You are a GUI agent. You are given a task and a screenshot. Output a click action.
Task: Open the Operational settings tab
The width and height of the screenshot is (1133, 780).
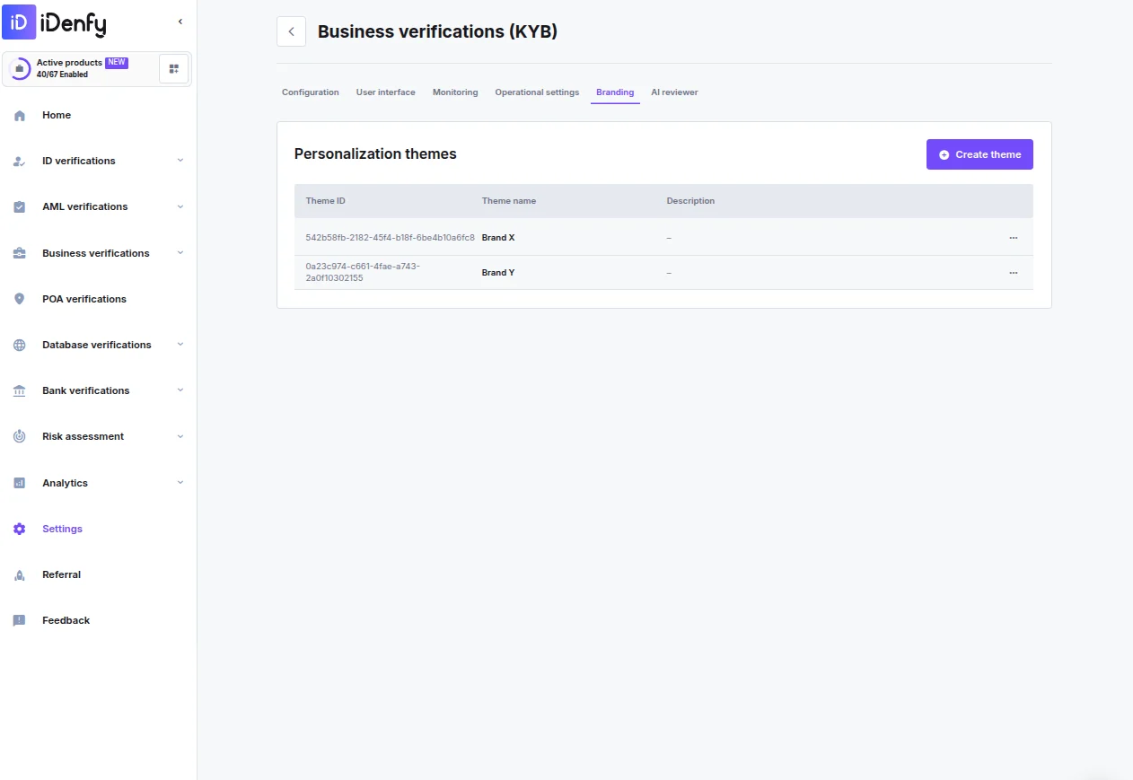click(x=537, y=92)
